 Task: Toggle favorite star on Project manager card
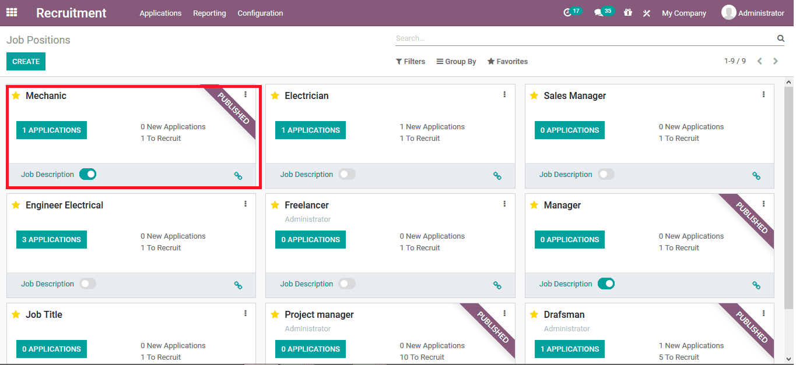[x=275, y=314]
